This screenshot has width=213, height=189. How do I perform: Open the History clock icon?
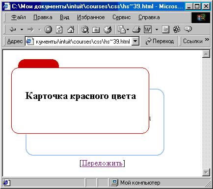pos(107,29)
